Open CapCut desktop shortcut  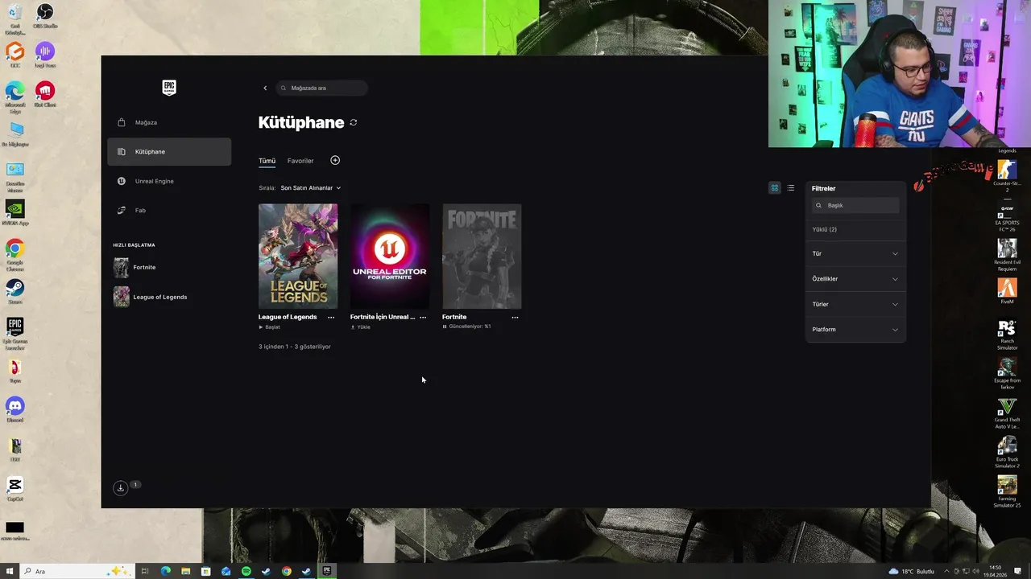(x=14, y=488)
